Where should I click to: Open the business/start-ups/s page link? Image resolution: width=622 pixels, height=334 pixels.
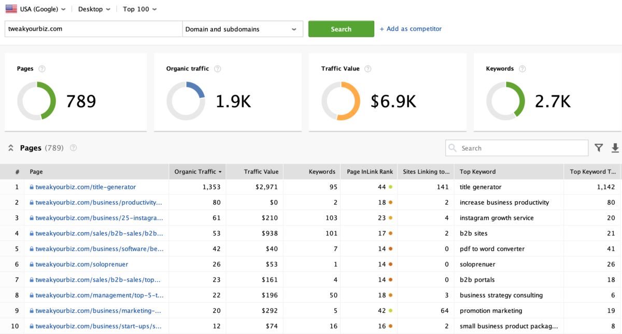point(98,327)
